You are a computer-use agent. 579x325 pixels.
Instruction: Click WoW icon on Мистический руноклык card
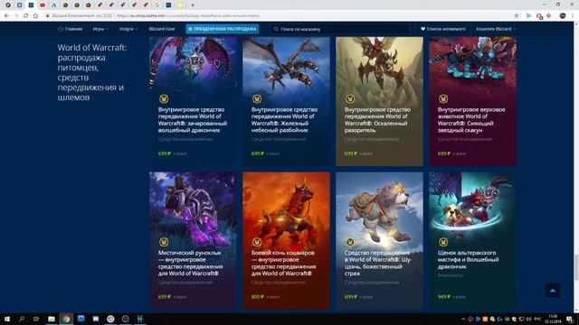click(164, 242)
